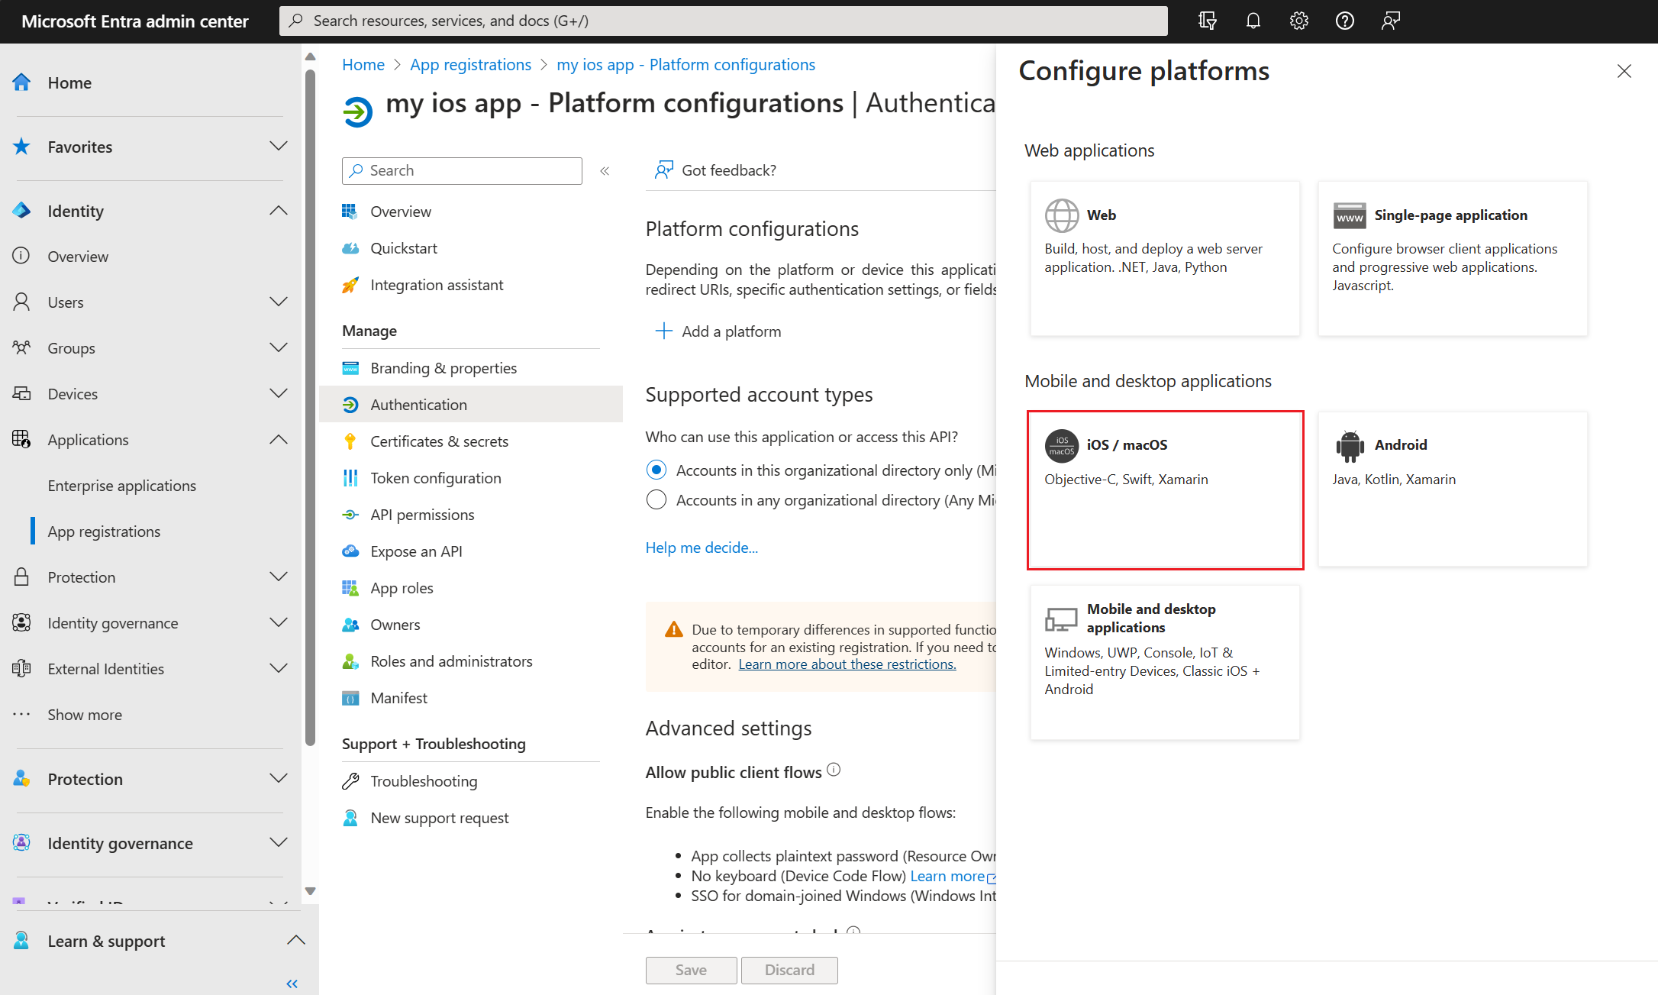Click Add a platform
Screen dimensions: 1658x995
(718, 331)
